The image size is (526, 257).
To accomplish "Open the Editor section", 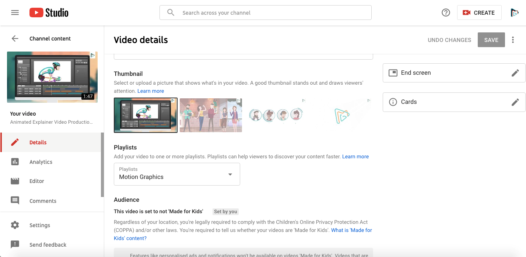I will click(x=51, y=181).
